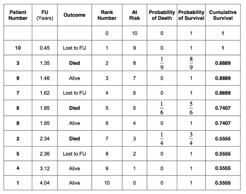The width and height of the screenshot is (246, 194).
Task: Select the Rank Number header cell
Action: point(107,15)
